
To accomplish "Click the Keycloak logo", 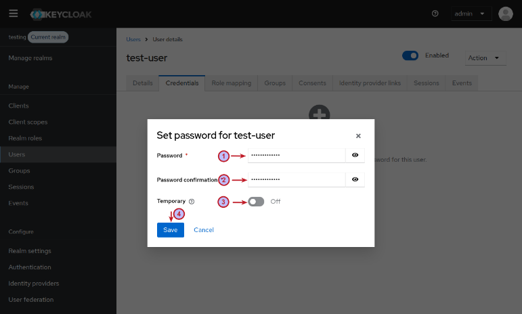I will [60, 14].
